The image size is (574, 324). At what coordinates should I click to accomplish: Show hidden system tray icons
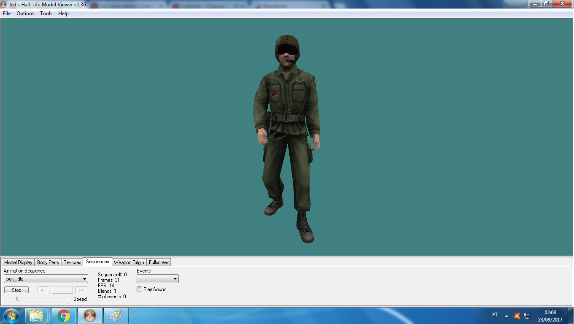click(x=507, y=316)
